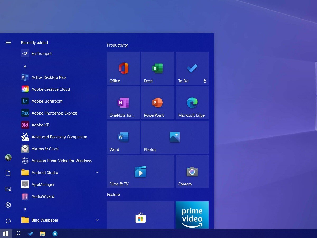The height and width of the screenshot is (238, 317).
Task: Launch the PowerPoint tile
Action: (x=158, y=103)
